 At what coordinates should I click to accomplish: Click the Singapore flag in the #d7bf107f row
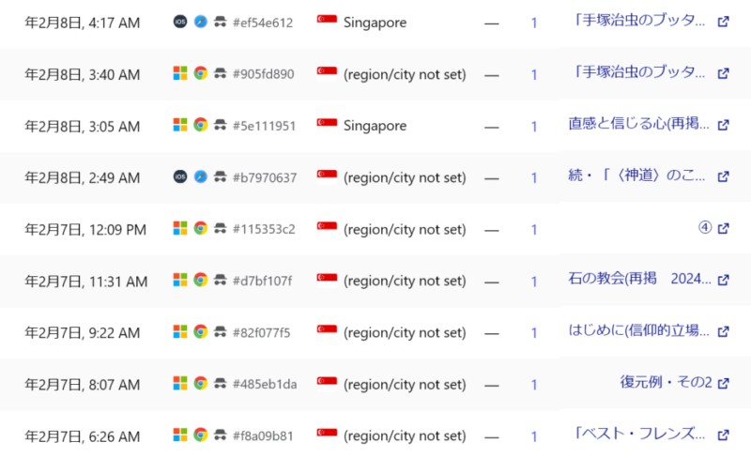click(x=327, y=280)
